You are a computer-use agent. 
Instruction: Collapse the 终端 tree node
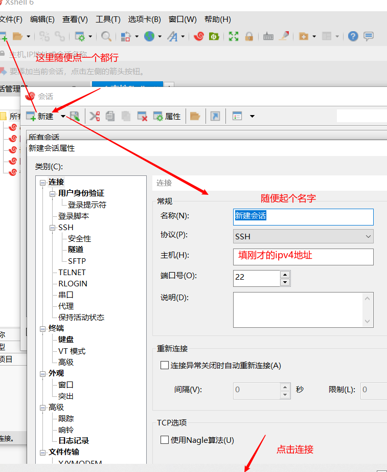point(43,329)
